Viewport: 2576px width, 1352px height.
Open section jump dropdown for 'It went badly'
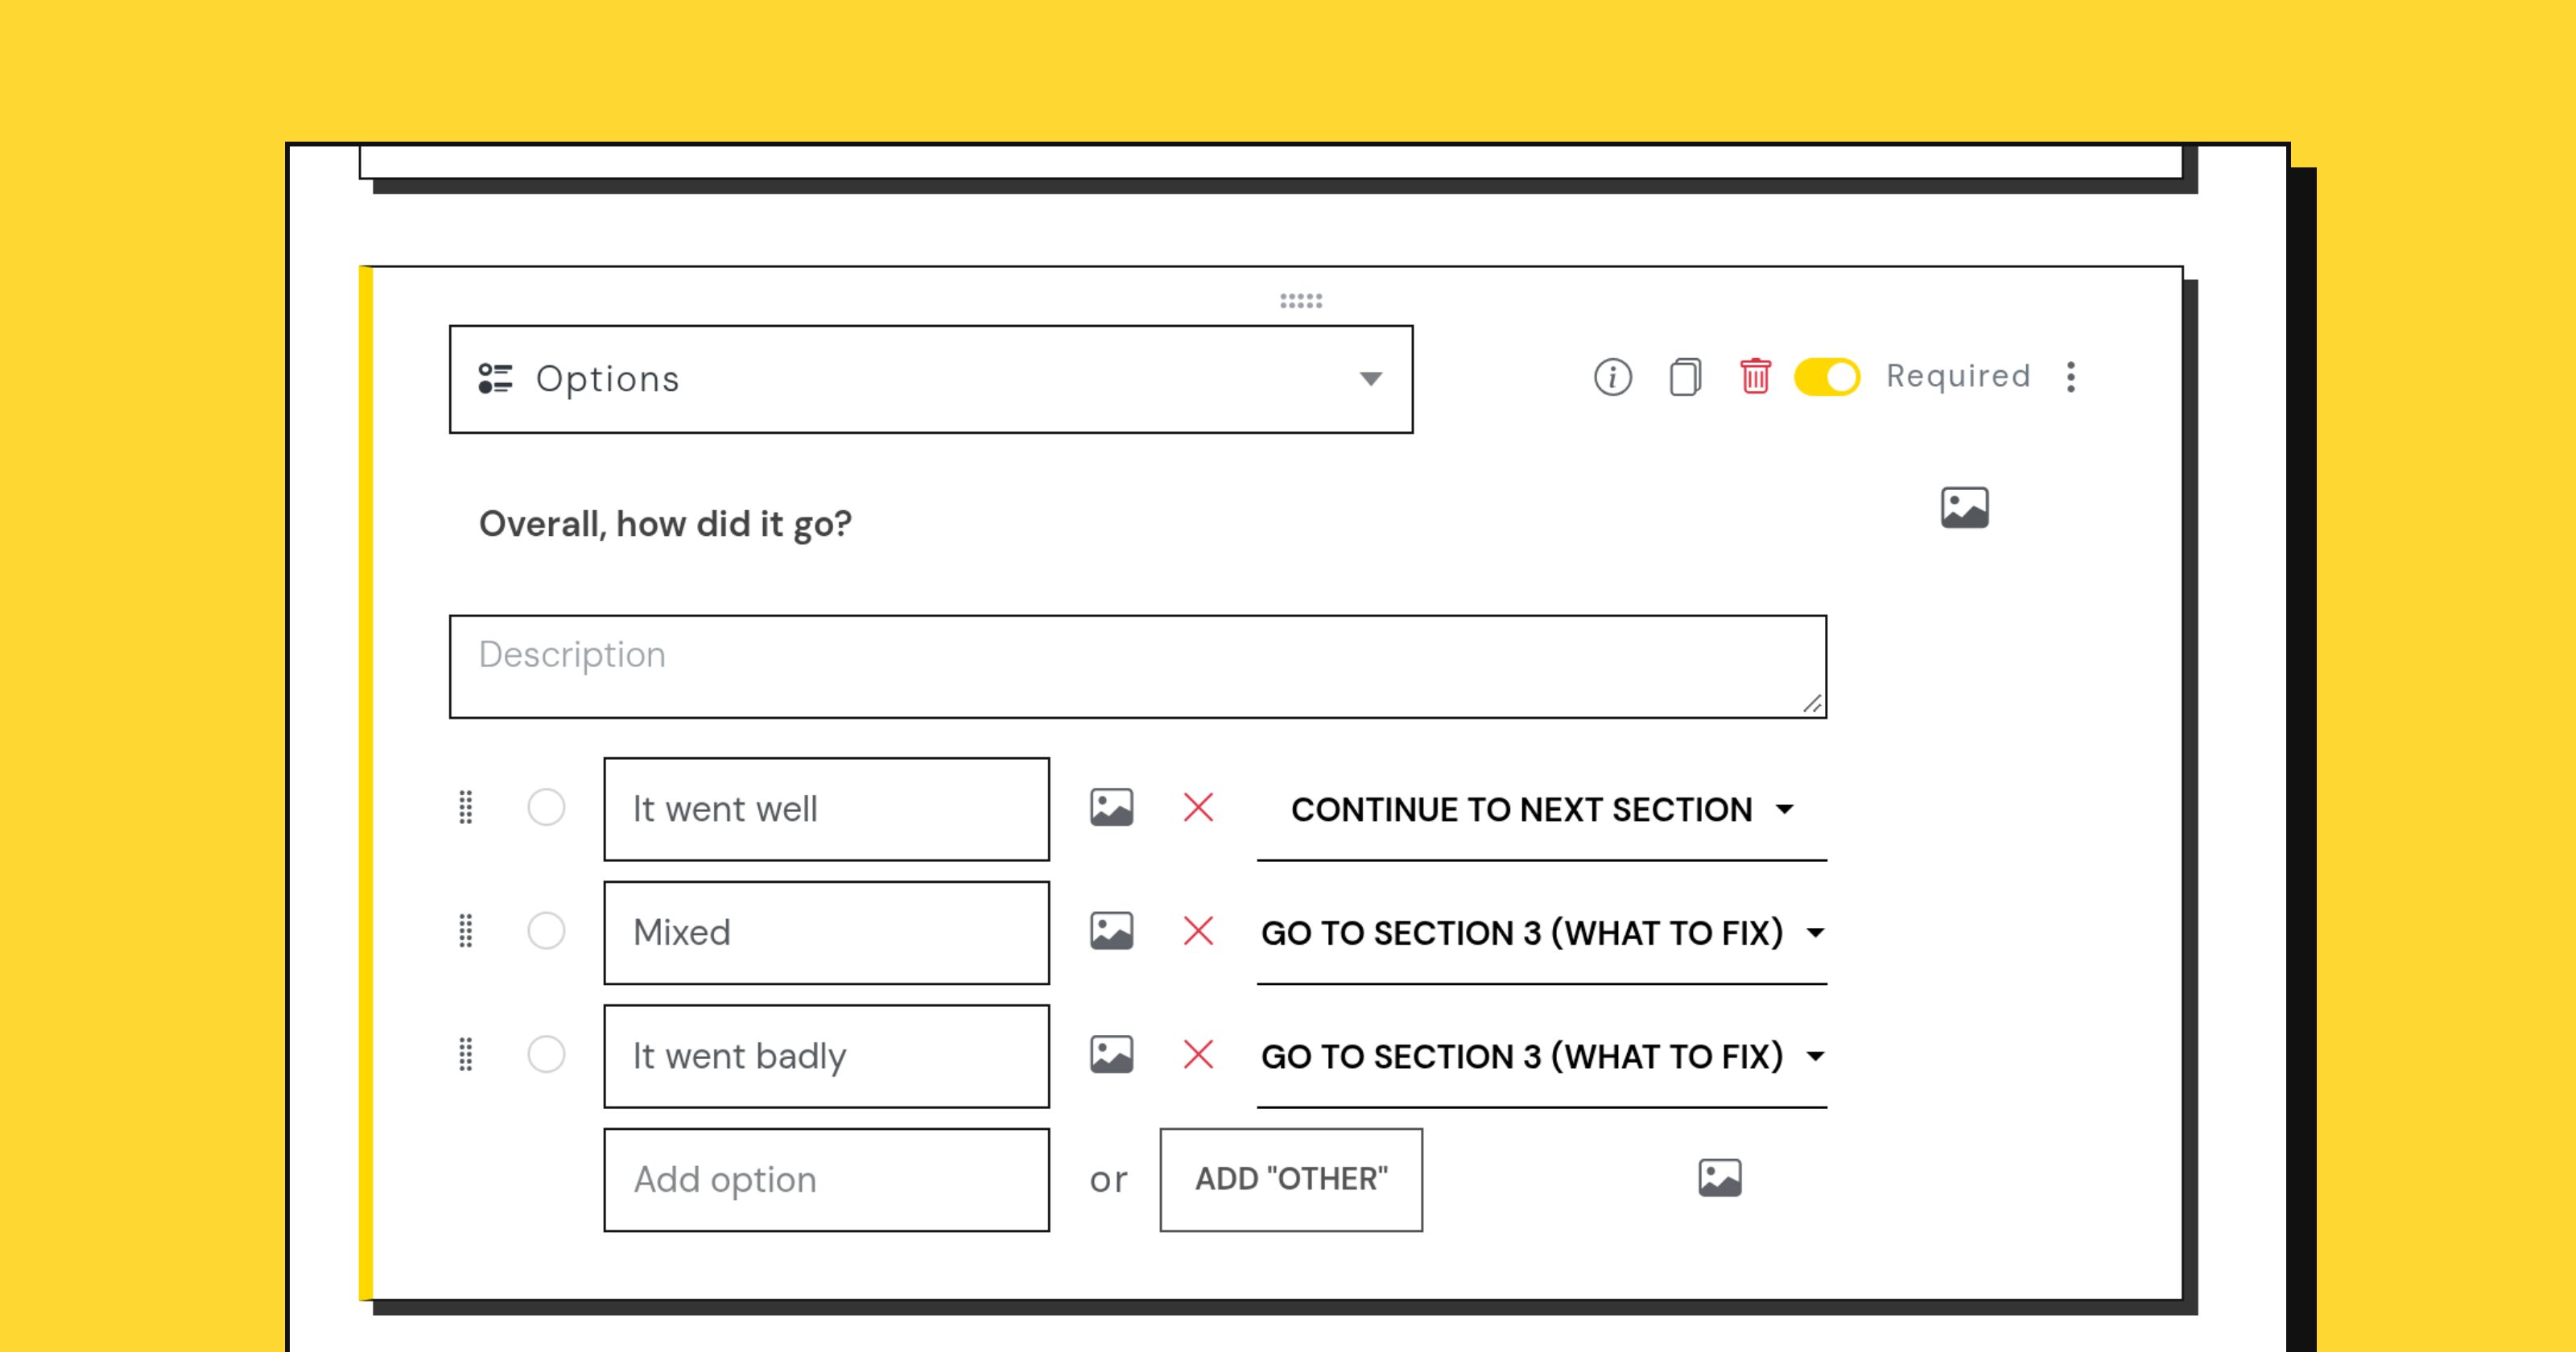[x=1542, y=1056]
